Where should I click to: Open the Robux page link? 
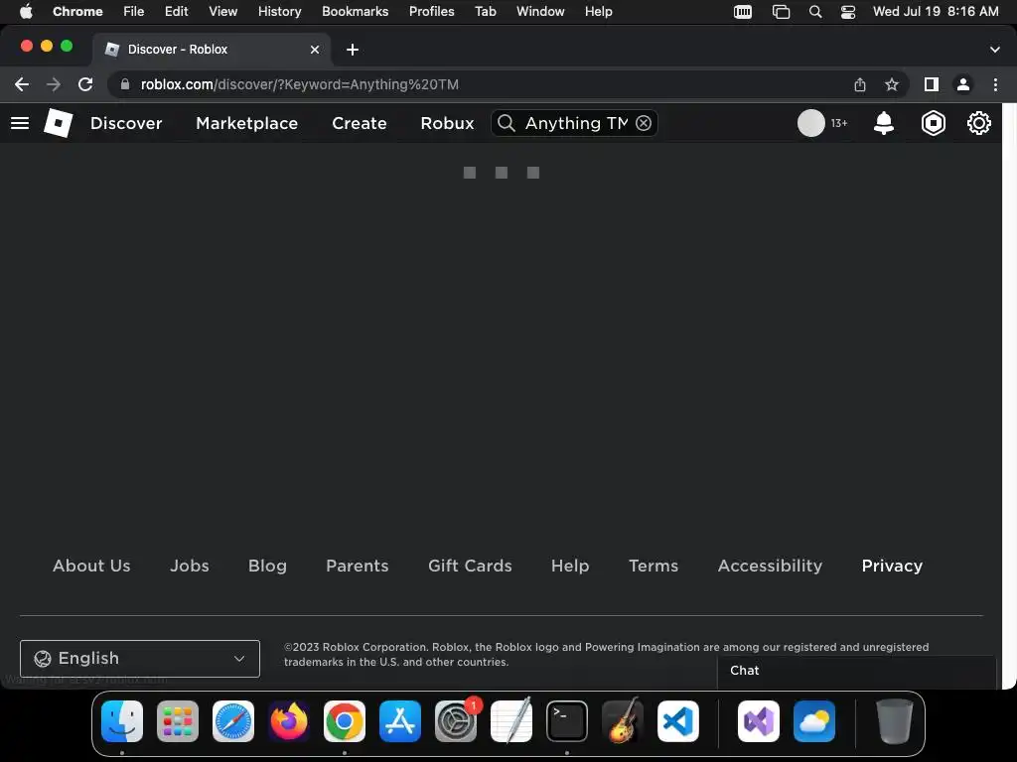[448, 123]
